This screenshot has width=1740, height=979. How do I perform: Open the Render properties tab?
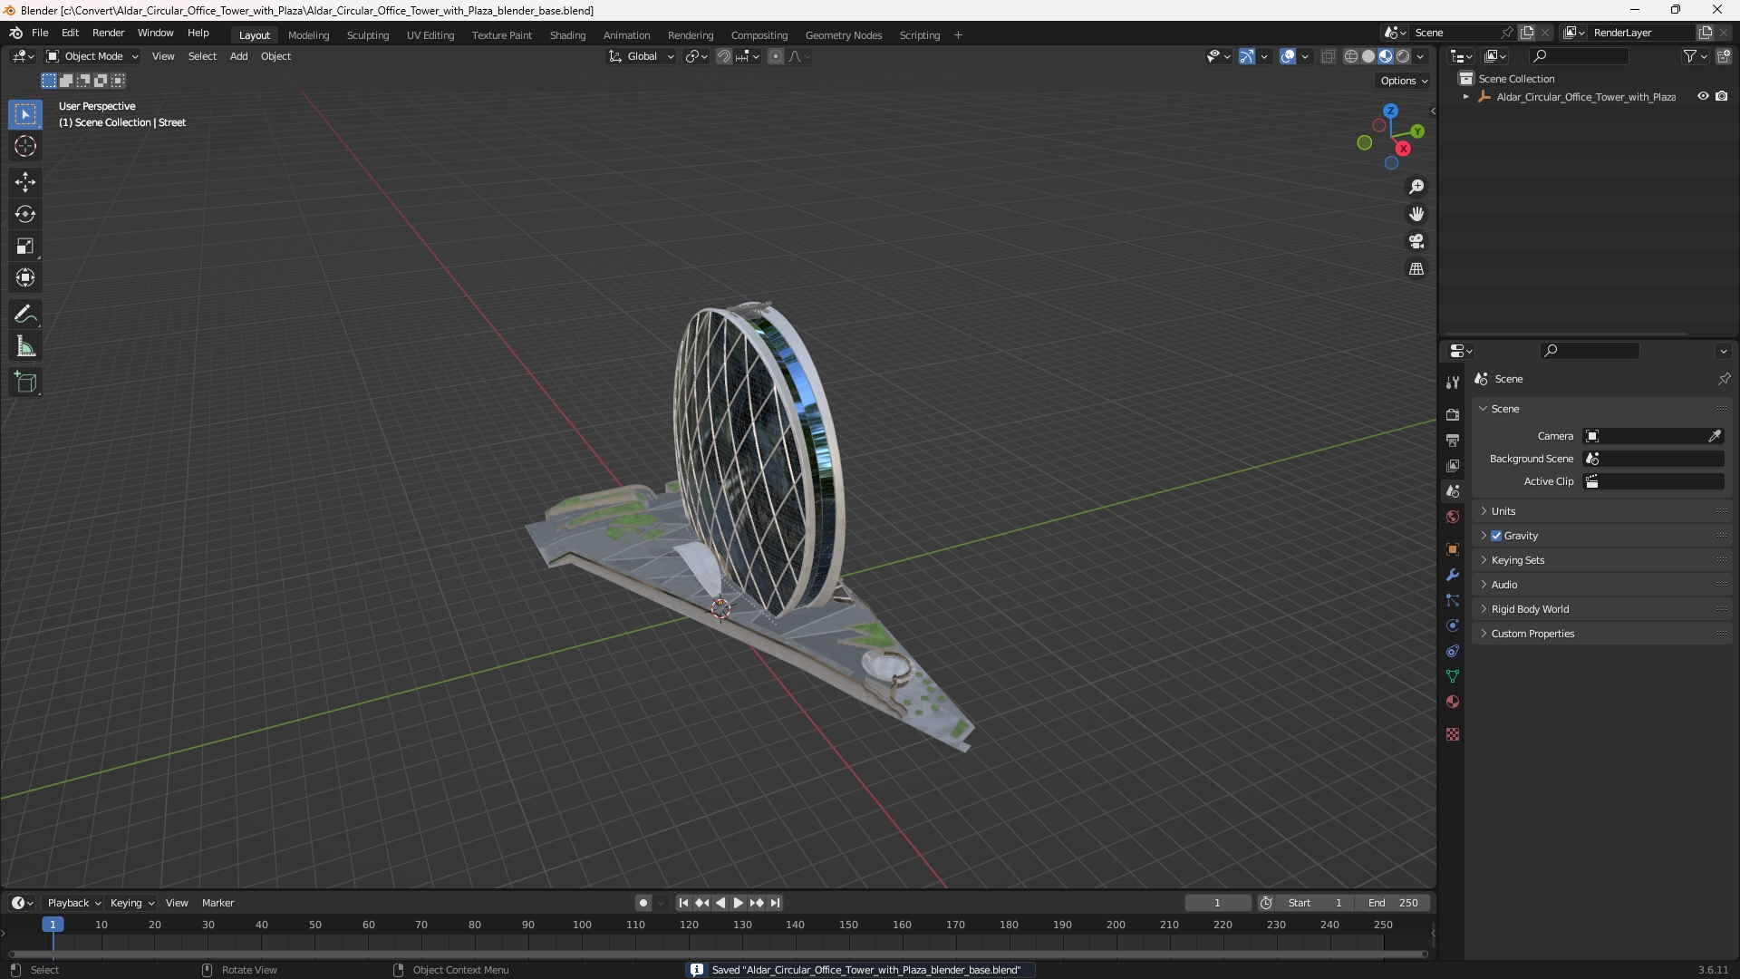1453,414
